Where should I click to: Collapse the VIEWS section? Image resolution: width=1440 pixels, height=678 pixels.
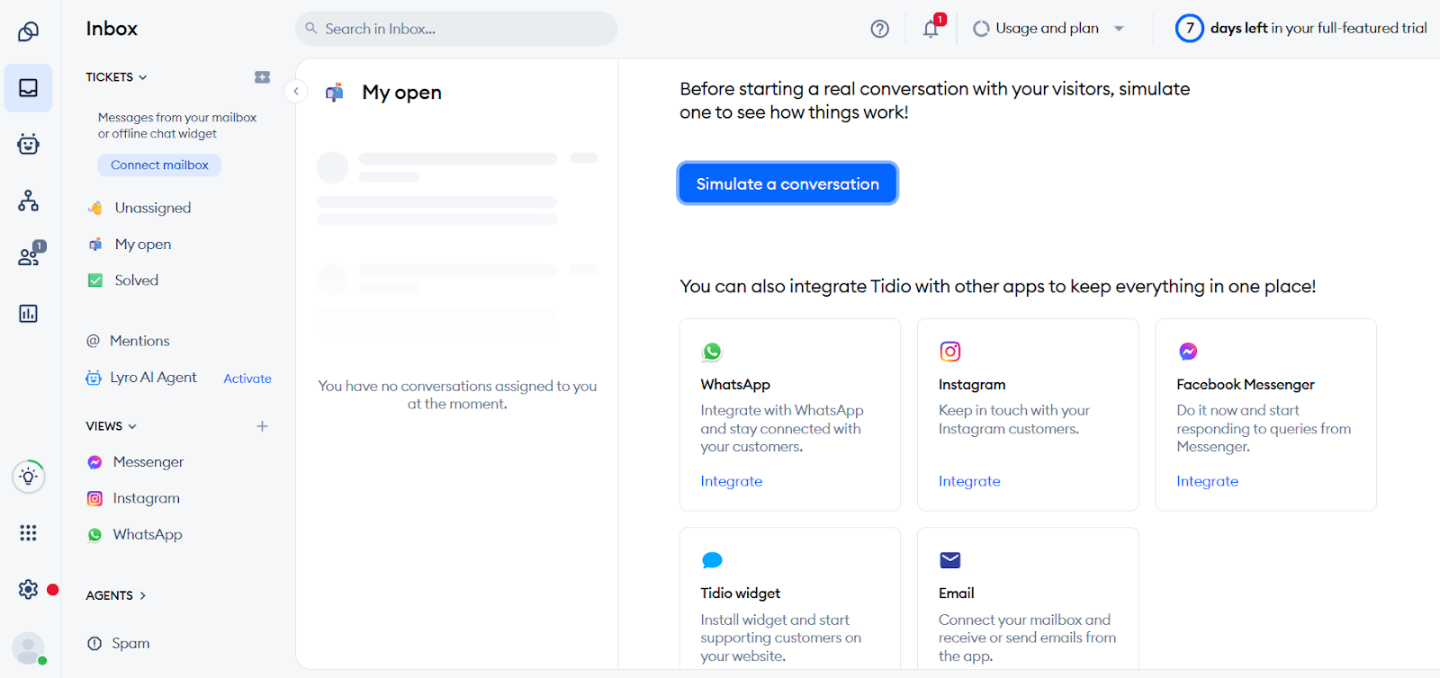tap(111, 426)
